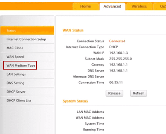The image size is (166, 134).
Task: Click the Gateway label
Action: tap(98, 65)
